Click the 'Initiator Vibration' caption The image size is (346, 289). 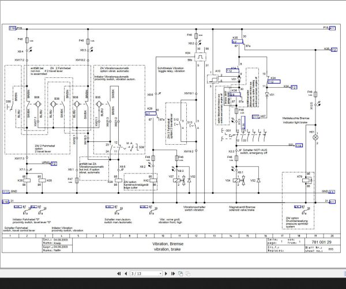point(62,228)
